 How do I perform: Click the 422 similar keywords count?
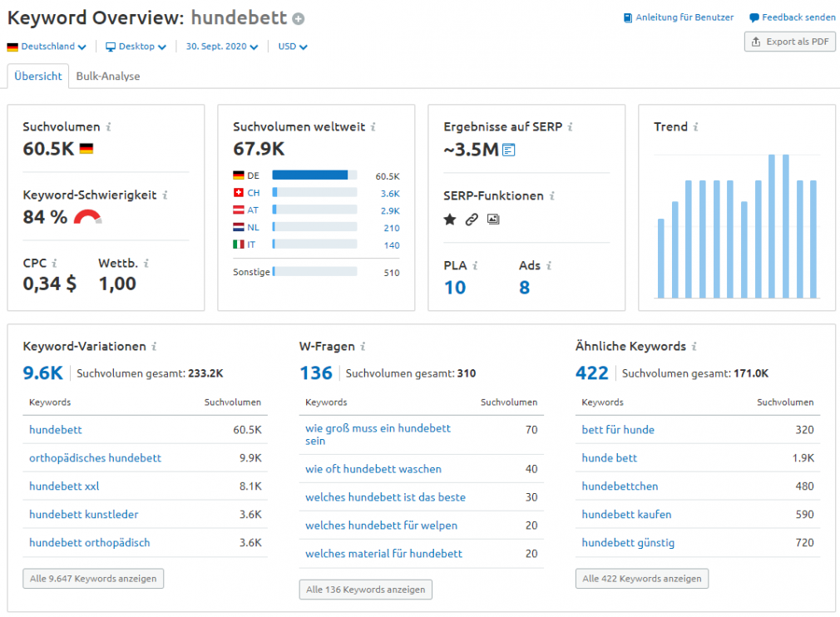click(592, 373)
